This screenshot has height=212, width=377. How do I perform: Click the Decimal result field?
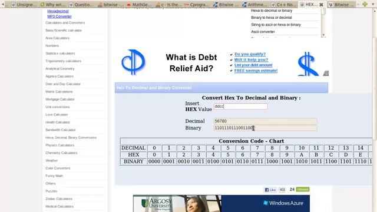pos(265,121)
